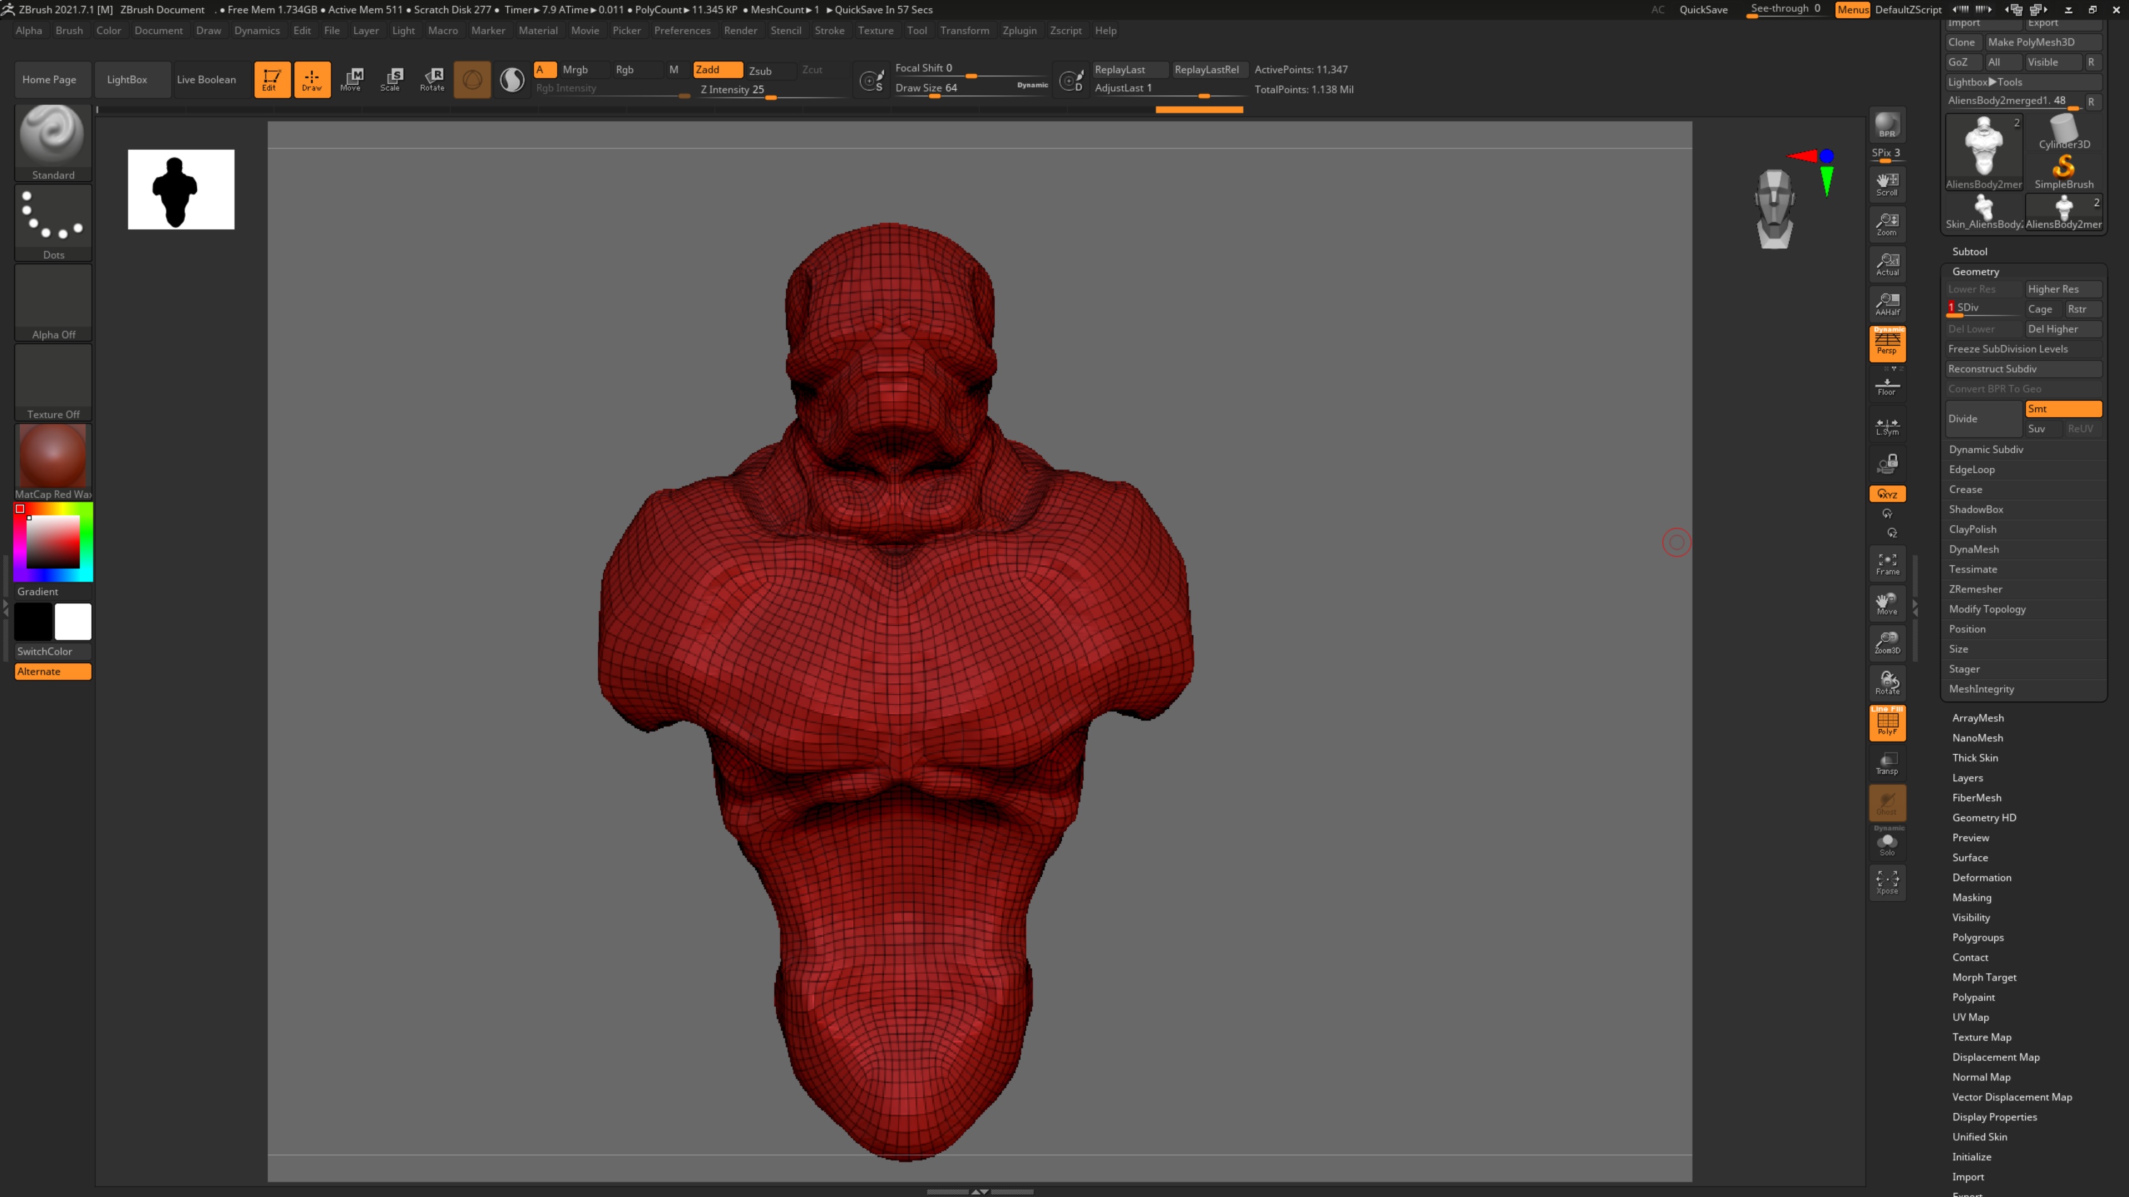This screenshot has height=1197, width=2129.
Task: Open the Deformation subpalette
Action: [x=1981, y=877]
